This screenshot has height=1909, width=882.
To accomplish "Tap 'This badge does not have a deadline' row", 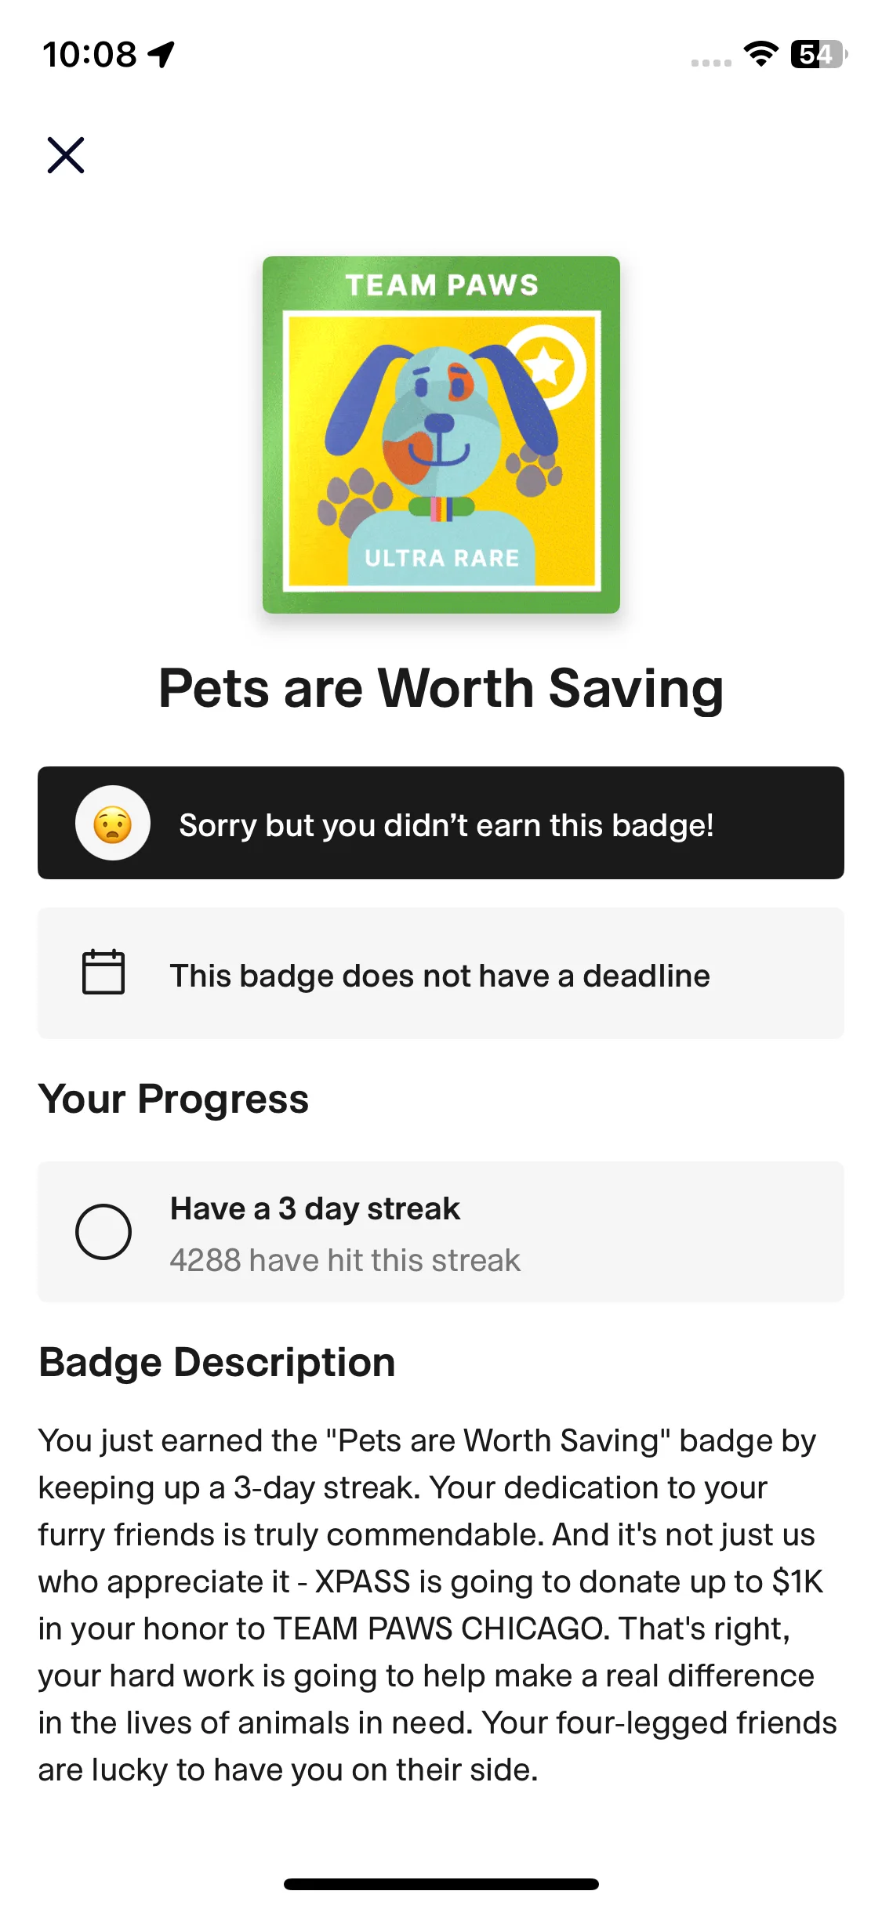I will pos(440,976).
